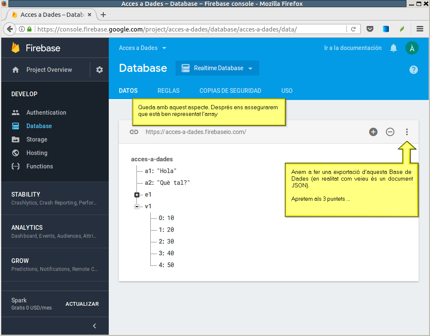Click the acces-a-dades.firebaseio.com URL
The image size is (430, 336).
point(196,132)
